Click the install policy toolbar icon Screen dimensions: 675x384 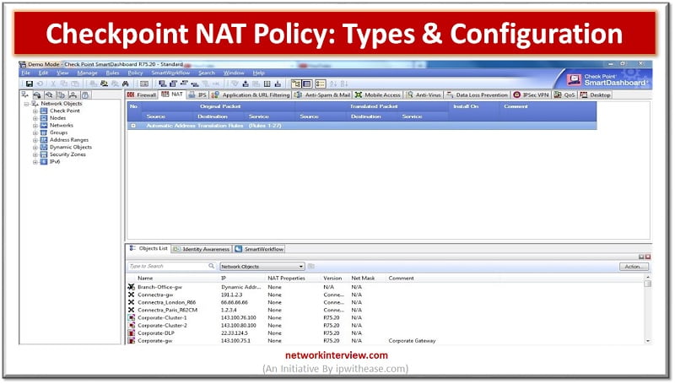click(246, 84)
